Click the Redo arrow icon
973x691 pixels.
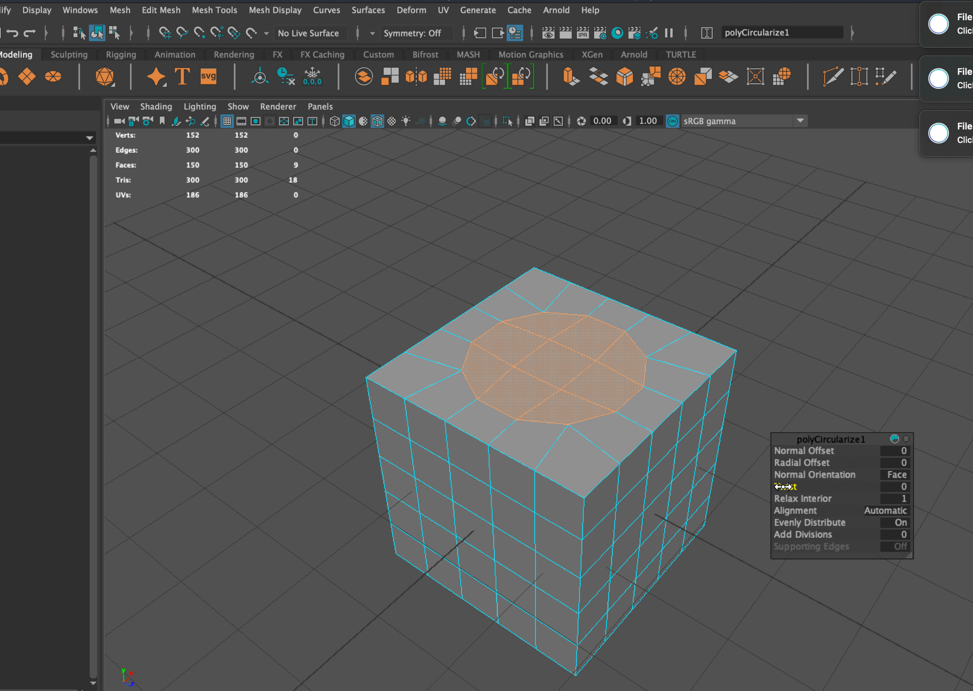pos(30,33)
